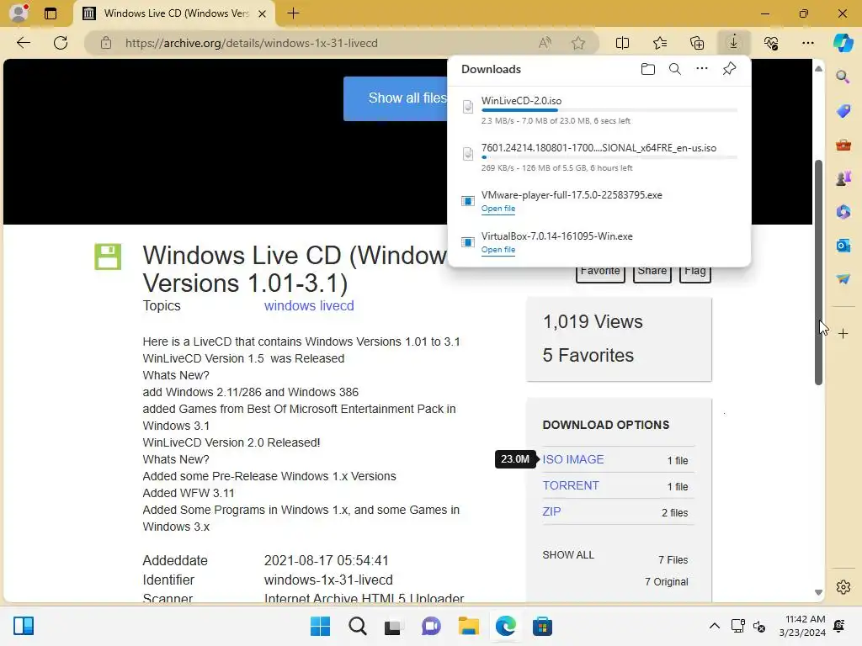Open the windows livecd topic link
The height and width of the screenshot is (646, 862).
point(309,305)
